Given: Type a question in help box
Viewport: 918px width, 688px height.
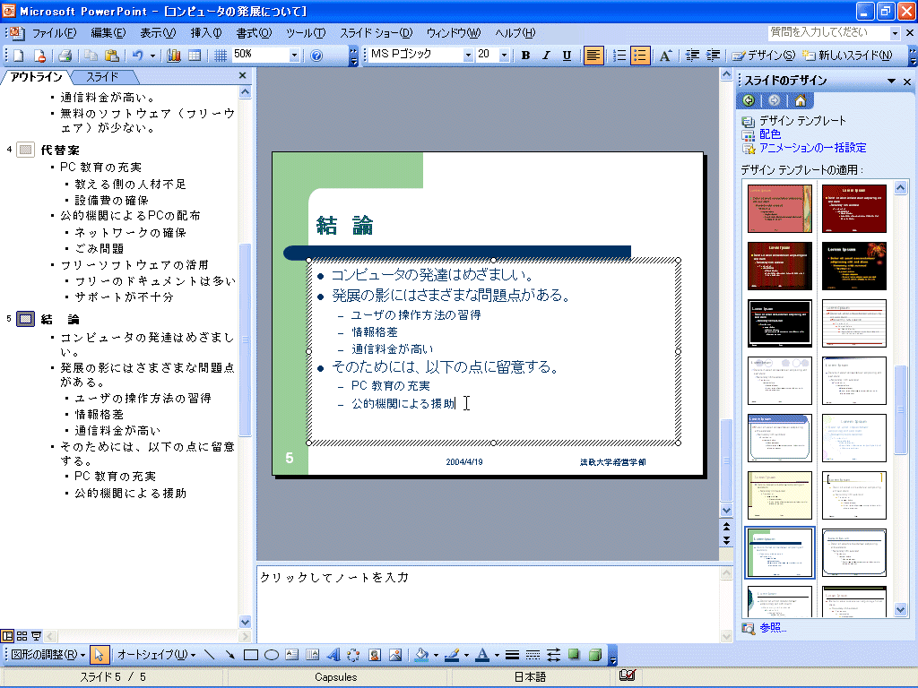Looking at the screenshot, I should click(829, 33).
